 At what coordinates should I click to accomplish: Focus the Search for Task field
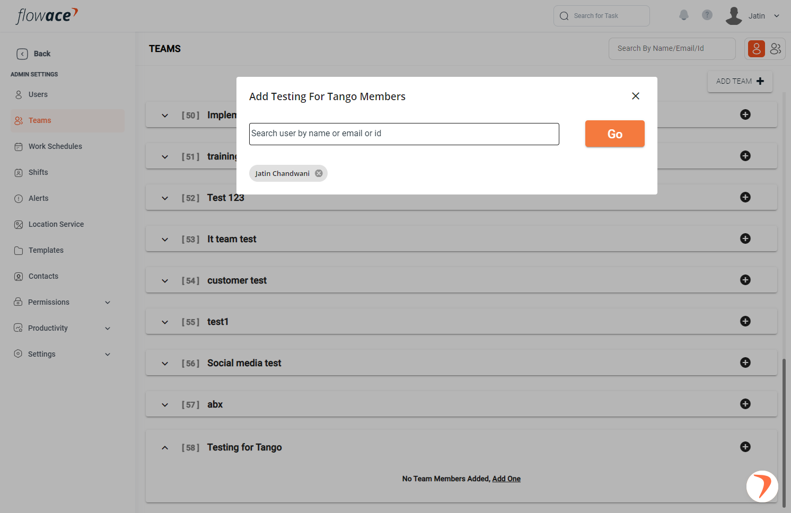[602, 16]
